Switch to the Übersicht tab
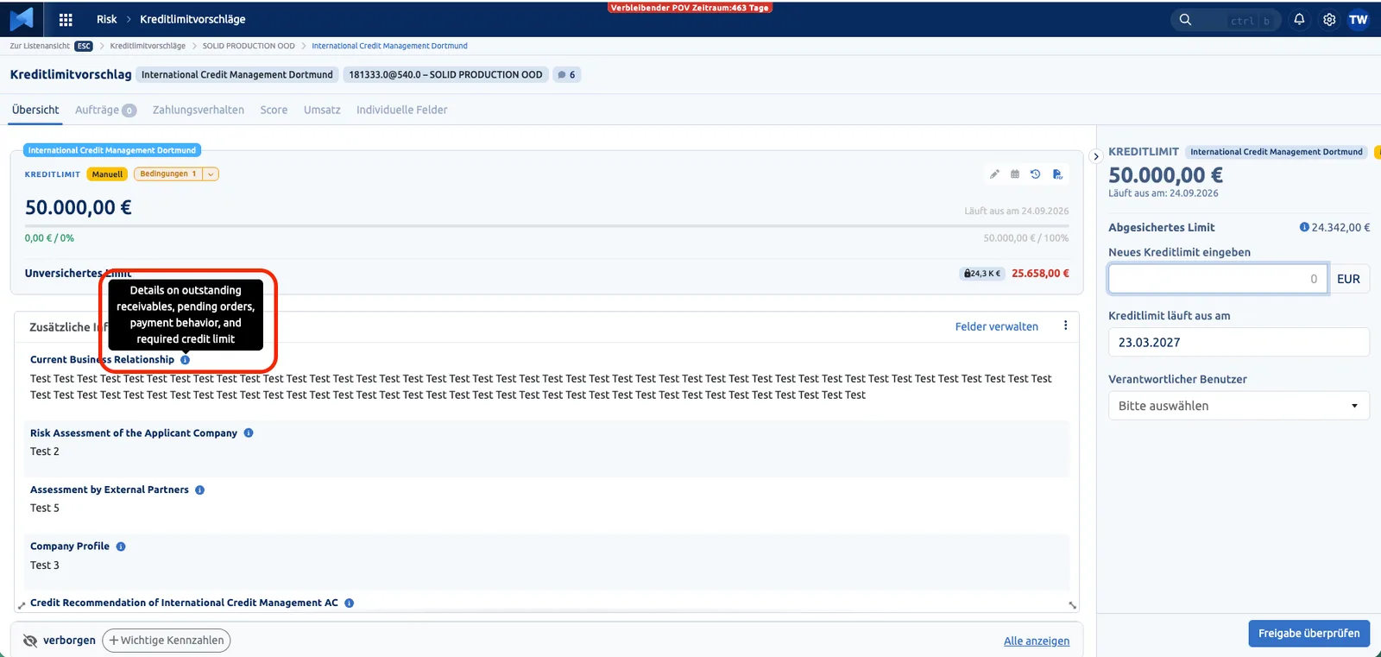Viewport: 1381px width, 657px height. pos(35,110)
